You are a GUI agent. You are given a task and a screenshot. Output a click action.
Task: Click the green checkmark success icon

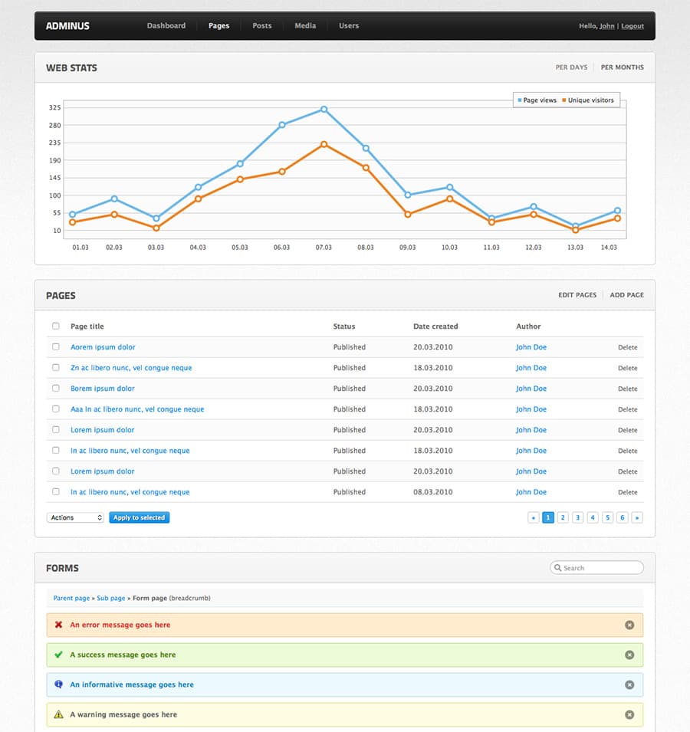point(59,655)
